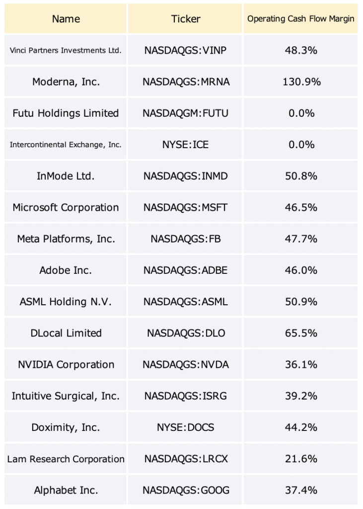Click the NASDAQGS:GOOG ticker cell
Viewport: 363px width, 509px height.
pyautogui.click(x=185, y=490)
